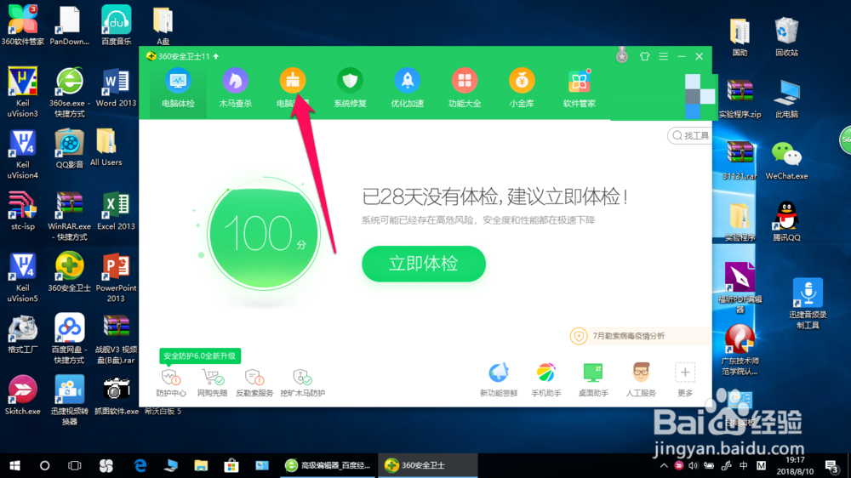The image size is (851, 478).
Task: Launch Microsoft Edge from taskbar
Action: tap(140, 465)
